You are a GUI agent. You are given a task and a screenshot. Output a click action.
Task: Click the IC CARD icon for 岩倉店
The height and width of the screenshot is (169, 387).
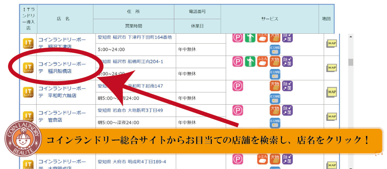(275, 123)
